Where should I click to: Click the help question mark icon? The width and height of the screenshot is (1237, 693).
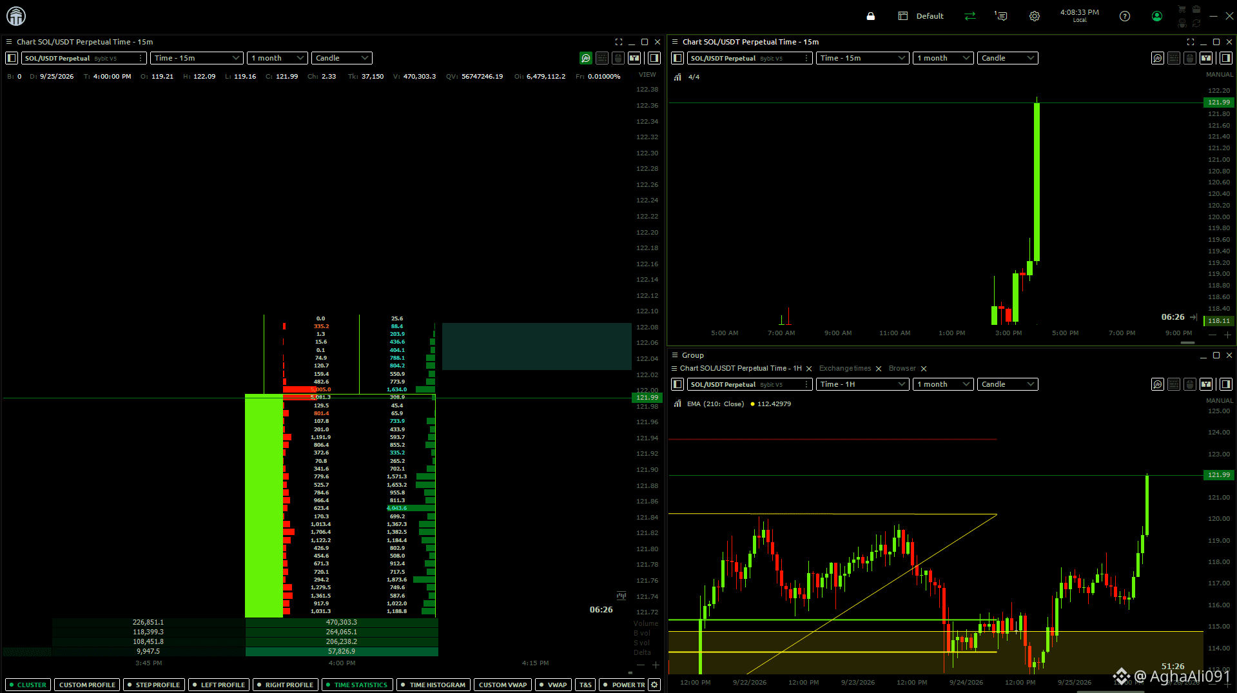(1124, 16)
